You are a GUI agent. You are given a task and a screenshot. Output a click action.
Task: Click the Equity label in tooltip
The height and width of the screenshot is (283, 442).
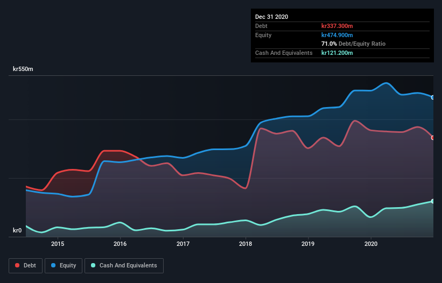(x=263, y=35)
